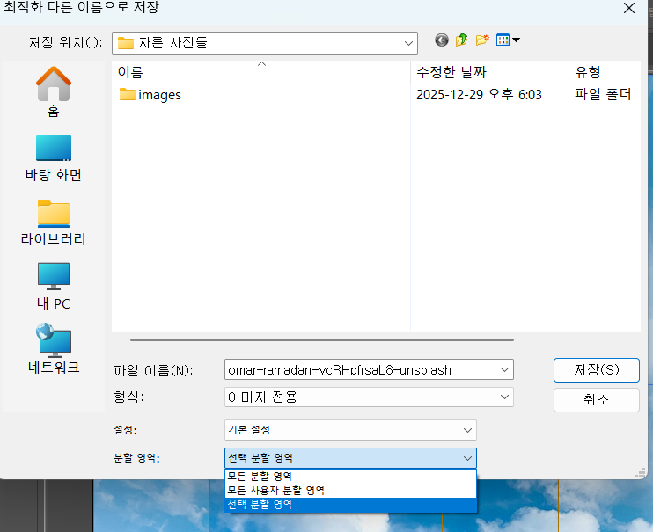Expand the 저장 위치 location dropdown

(408, 43)
